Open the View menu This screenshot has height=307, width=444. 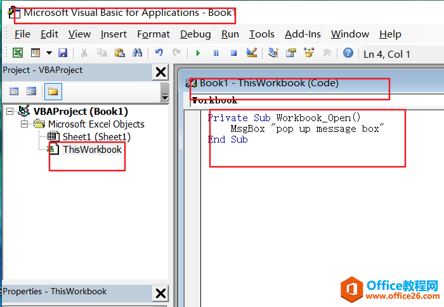(x=79, y=34)
